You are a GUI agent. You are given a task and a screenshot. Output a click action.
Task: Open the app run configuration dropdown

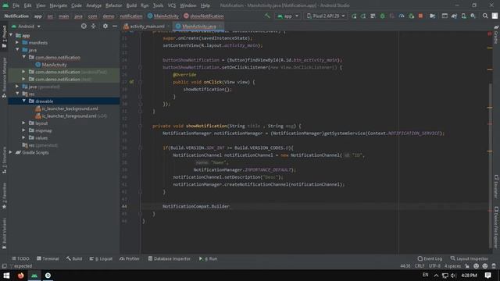click(287, 16)
